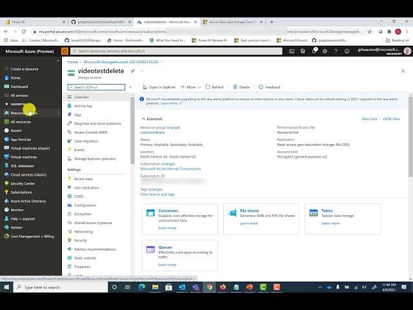
Task: Click the Delete trash icon in toolbar
Action: (241, 87)
